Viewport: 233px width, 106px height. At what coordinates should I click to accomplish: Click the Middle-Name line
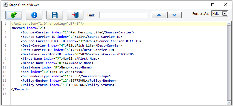(57, 63)
